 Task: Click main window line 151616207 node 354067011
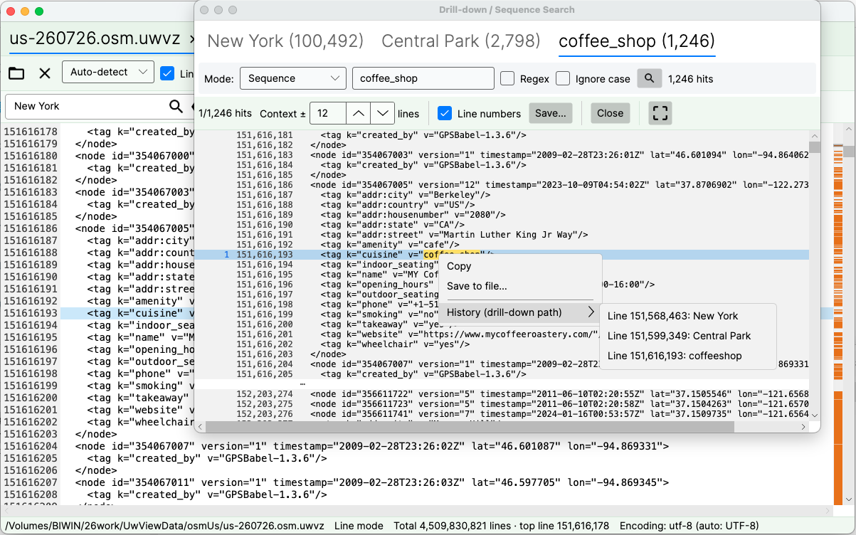pos(372,482)
